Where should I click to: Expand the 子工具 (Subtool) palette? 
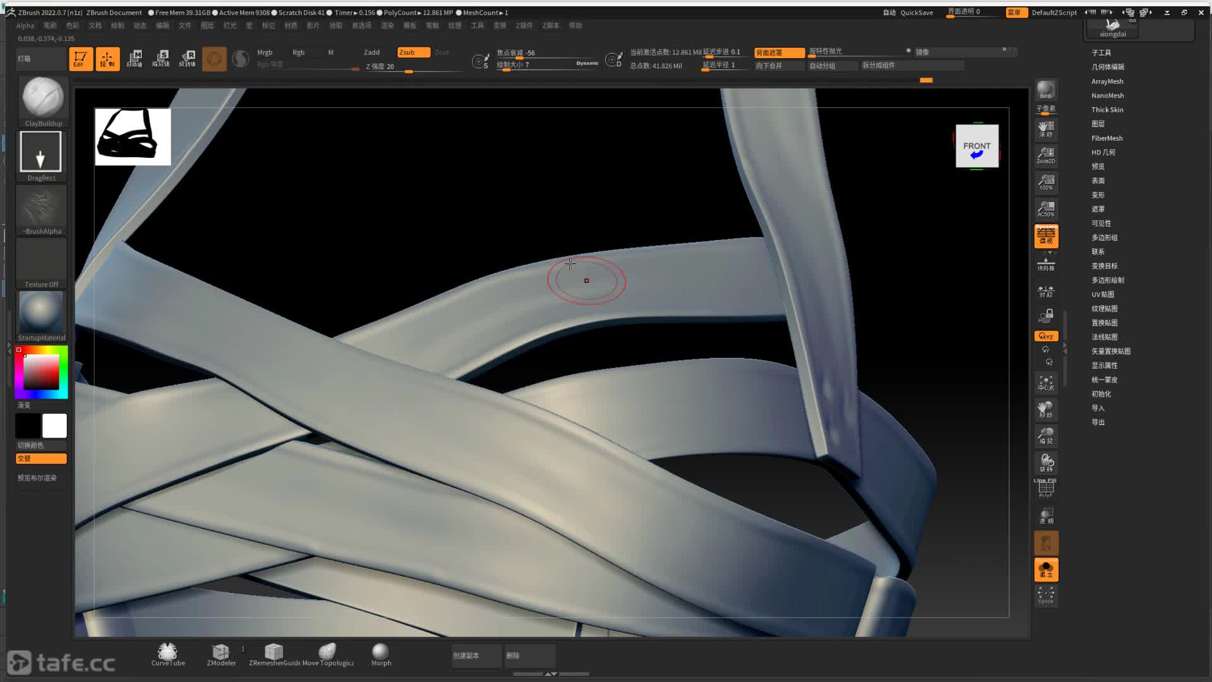[1101, 53]
